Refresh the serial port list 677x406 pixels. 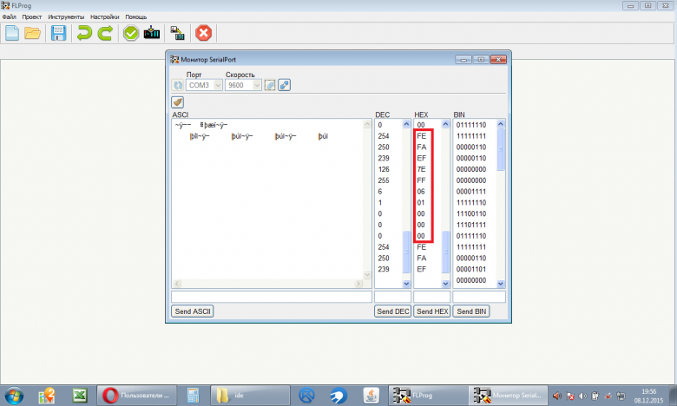178,85
